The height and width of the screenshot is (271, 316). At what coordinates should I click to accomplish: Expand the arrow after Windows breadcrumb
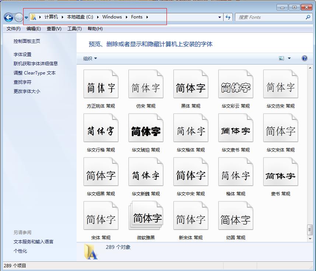[126, 17]
